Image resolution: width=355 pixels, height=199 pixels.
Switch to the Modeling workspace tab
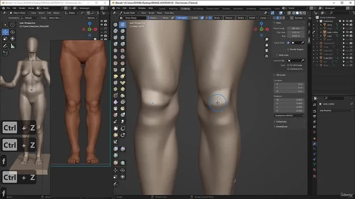pyautogui.click(x=173, y=9)
